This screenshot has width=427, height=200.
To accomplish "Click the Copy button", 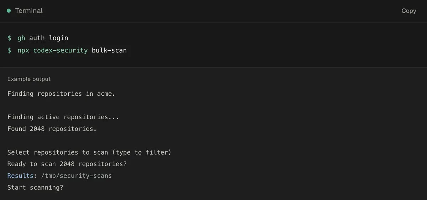I will point(408,11).
